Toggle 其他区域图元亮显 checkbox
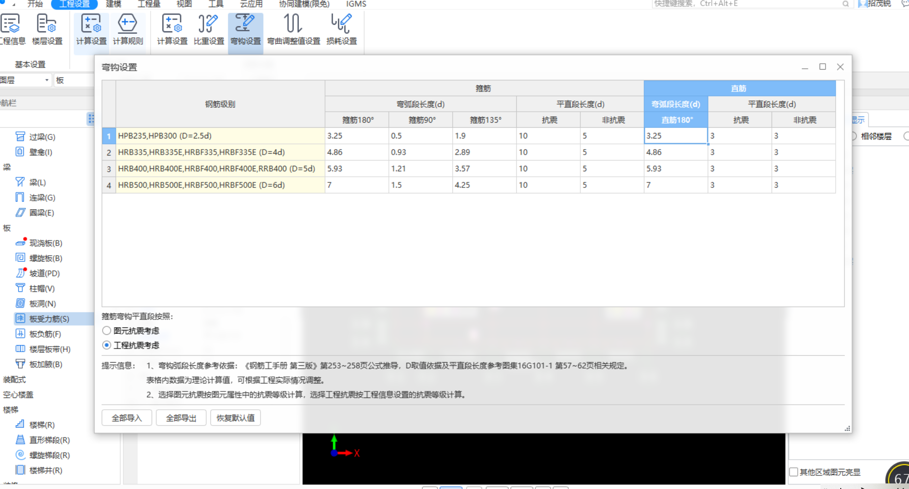The image size is (909, 489). (794, 472)
